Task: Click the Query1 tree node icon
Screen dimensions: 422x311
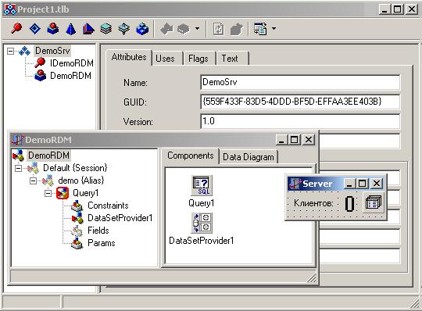Action: 63,193
